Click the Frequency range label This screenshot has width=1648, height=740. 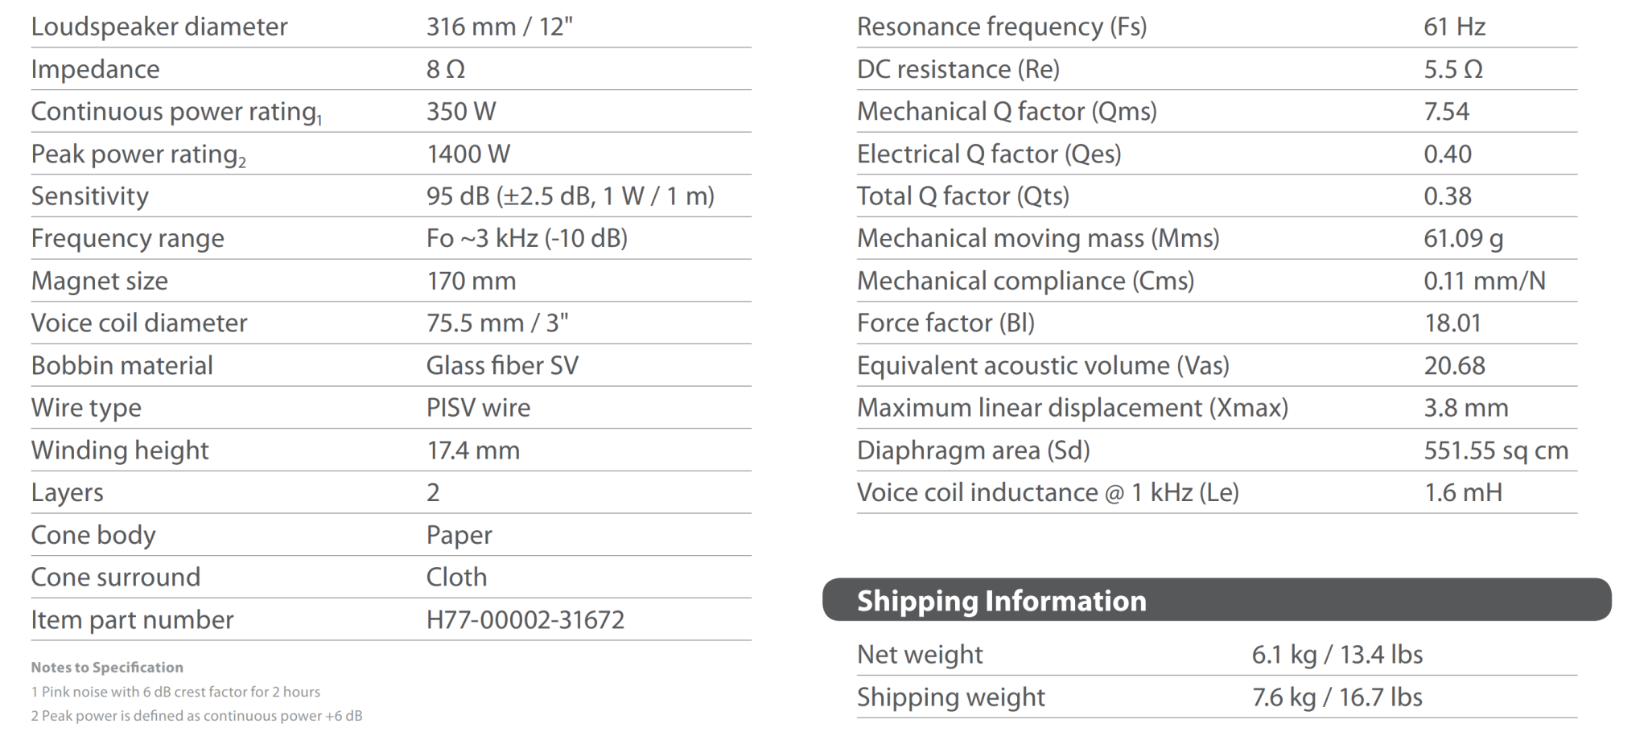[x=128, y=239]
